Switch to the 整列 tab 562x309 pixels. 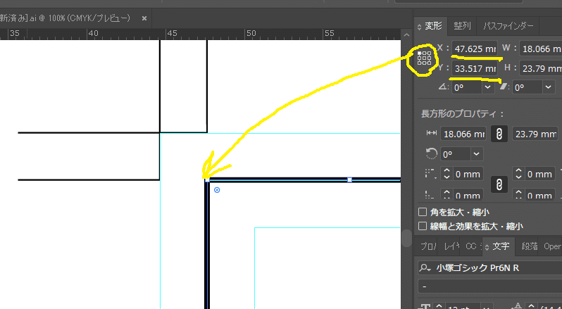[x=463, y=26]
